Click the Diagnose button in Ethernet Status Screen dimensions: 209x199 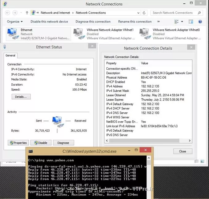tap(64, 143)
